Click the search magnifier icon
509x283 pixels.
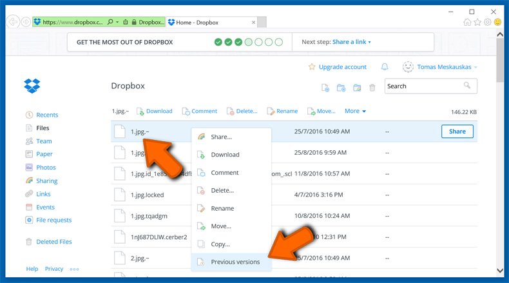(467, 86)
